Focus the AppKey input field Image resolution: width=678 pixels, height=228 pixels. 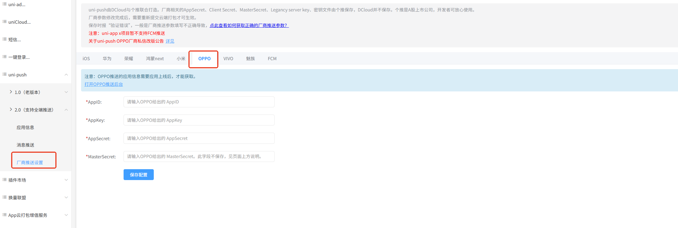click(199, 120)
